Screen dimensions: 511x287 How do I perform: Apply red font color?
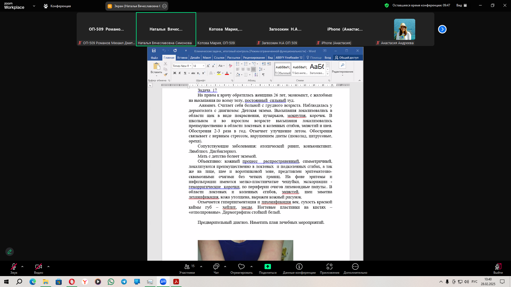[x=227, y=73]
